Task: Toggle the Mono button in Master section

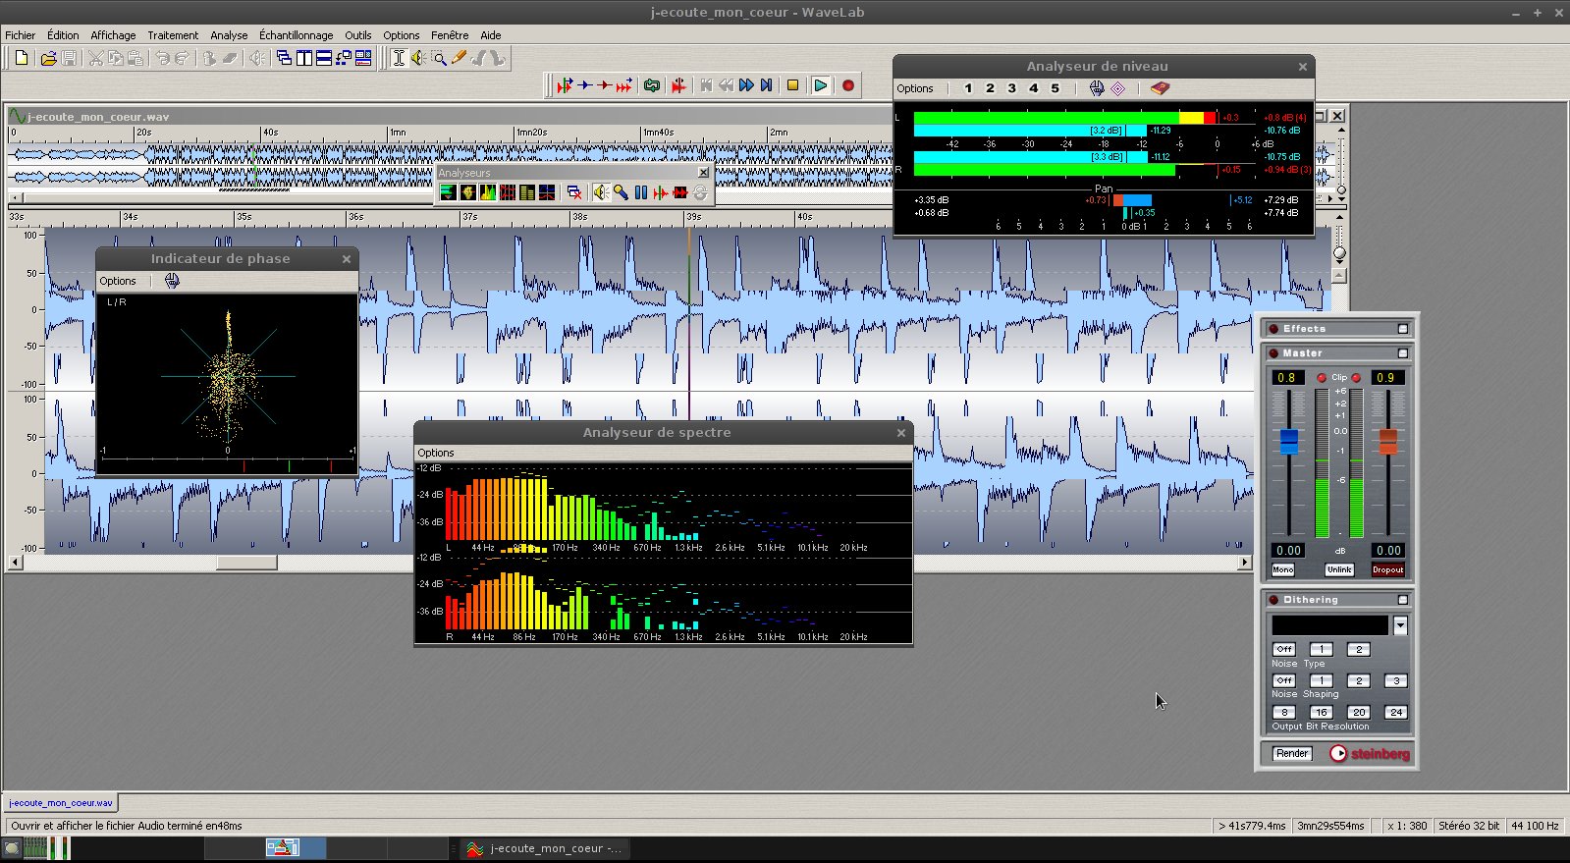Action: (x=1282, y=569)
